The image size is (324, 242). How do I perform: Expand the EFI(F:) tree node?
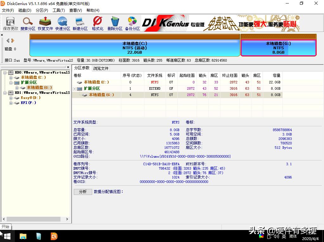[x=11, y=103]
